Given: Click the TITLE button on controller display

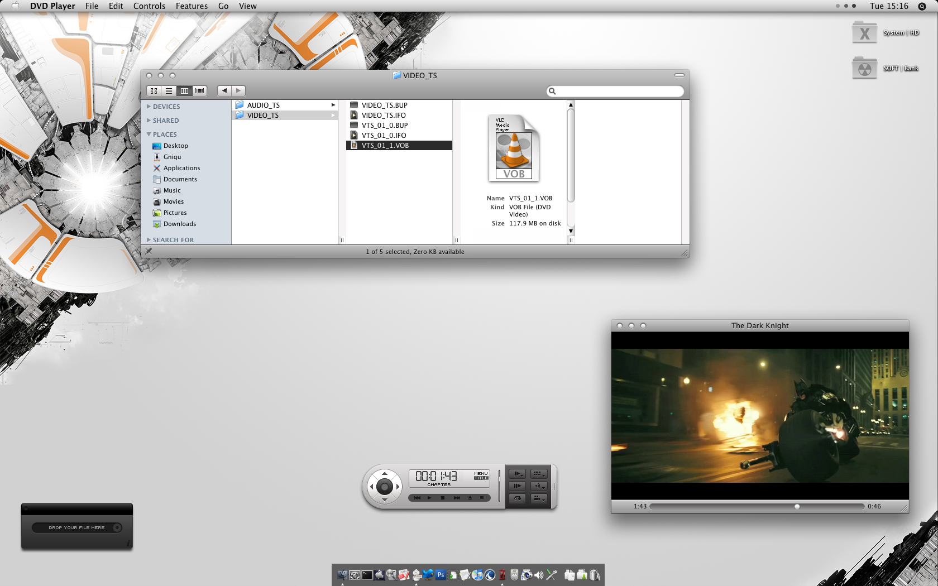Looking at the screenshot, I should 481,478.
